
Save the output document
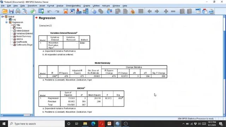point(11,11)
